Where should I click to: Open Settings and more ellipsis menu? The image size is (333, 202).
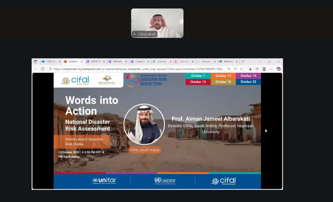[x=271, y=69]
